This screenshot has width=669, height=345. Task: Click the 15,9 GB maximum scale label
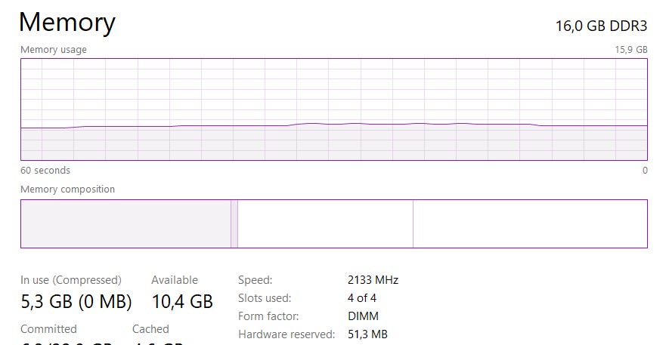coord(631,50)
